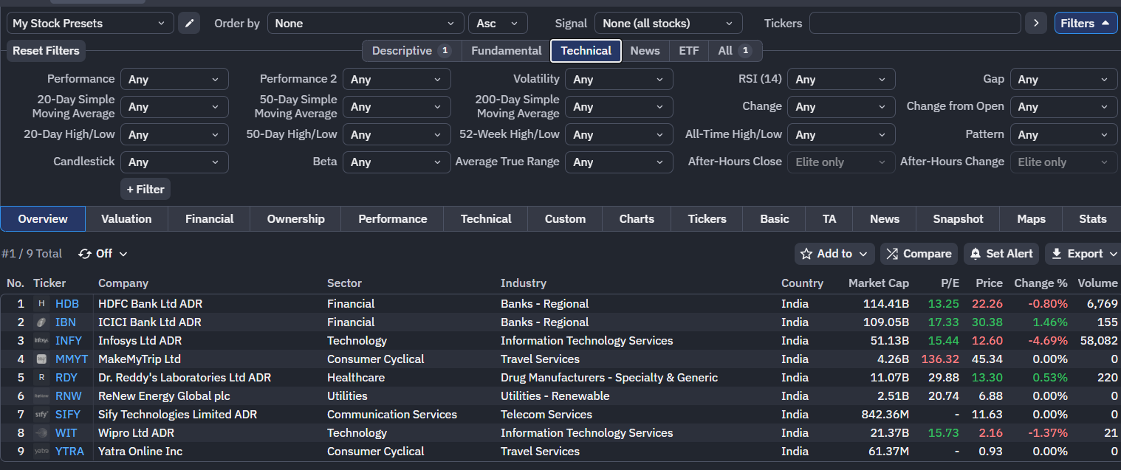Click the Yatra logo icon
This screenshot has width=1121, height=470.
tap(41, 452)
